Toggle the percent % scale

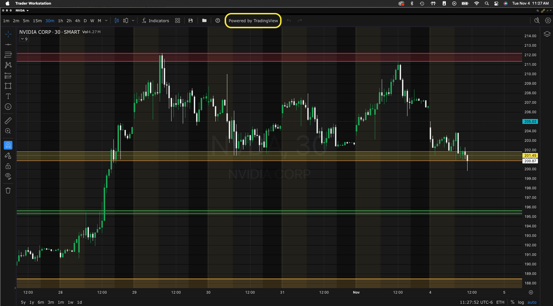click(512, 302)
